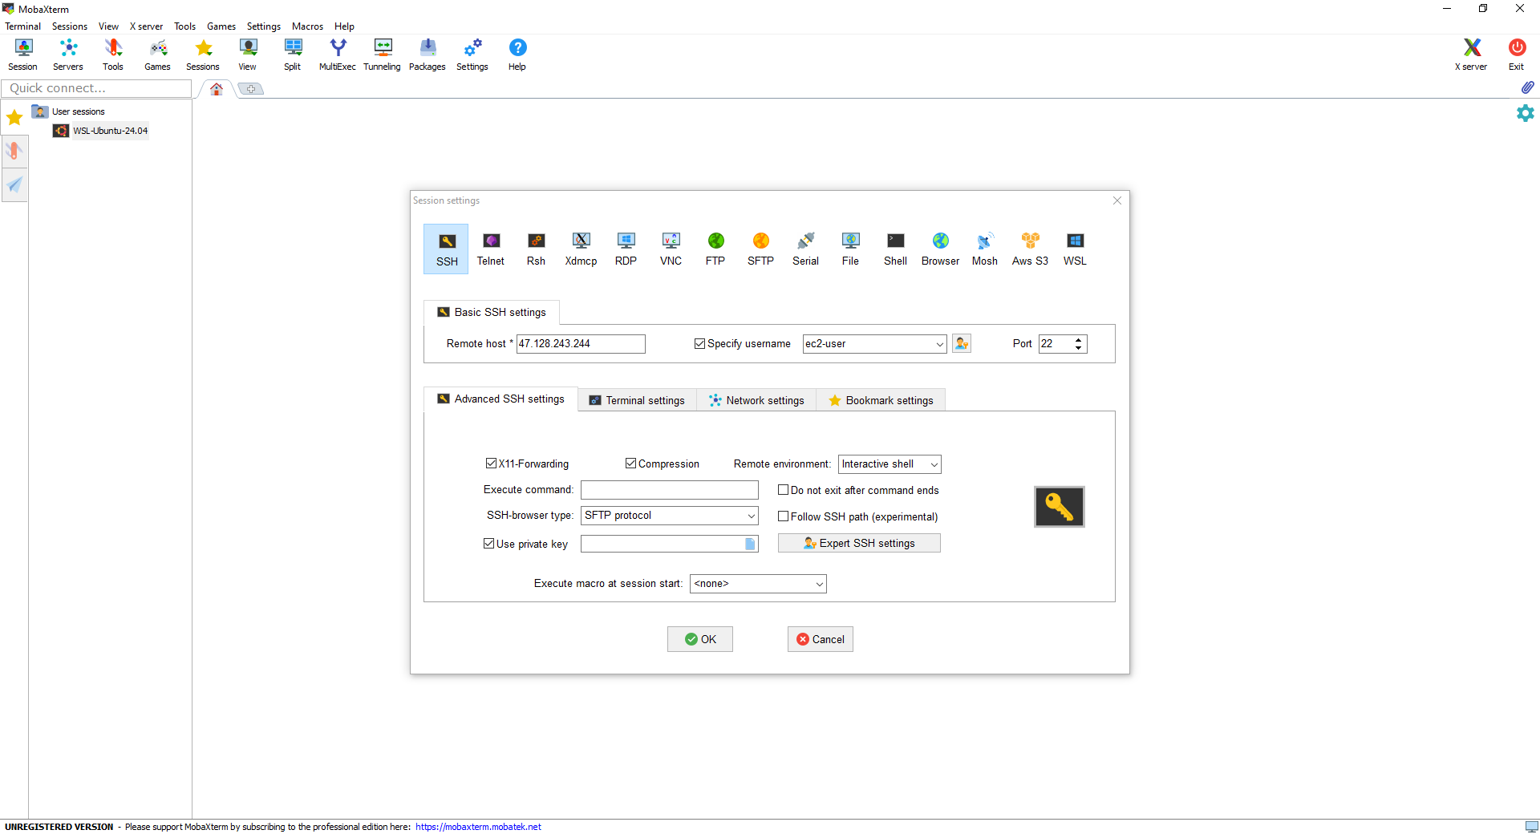
Task: Browse for private key file icon
Action: point(750,545)
